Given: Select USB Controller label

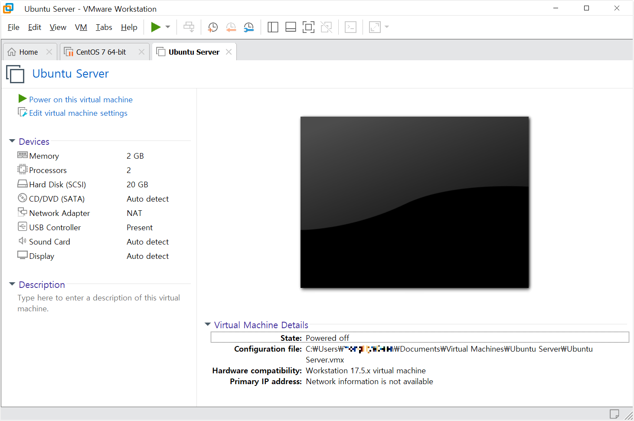Looking at the screenshot, I should (55, 228).
